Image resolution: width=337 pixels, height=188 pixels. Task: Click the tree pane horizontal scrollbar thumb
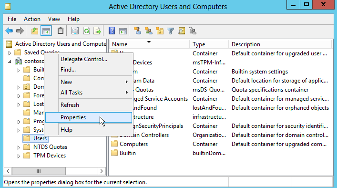(39, 171)
